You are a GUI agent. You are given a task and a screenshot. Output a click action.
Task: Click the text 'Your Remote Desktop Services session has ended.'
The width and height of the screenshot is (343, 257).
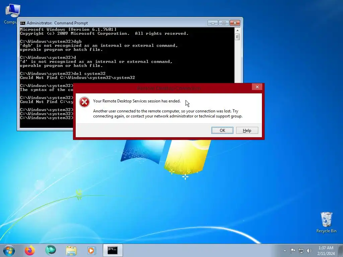137,101
